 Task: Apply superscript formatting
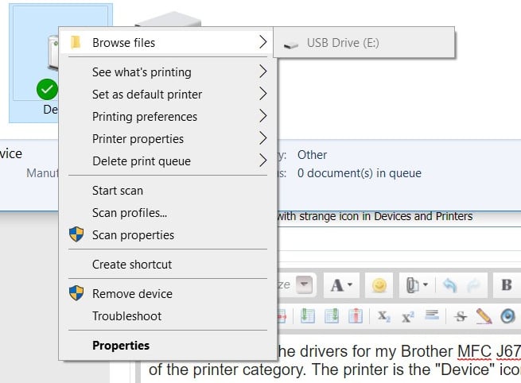tap(407, 316)
